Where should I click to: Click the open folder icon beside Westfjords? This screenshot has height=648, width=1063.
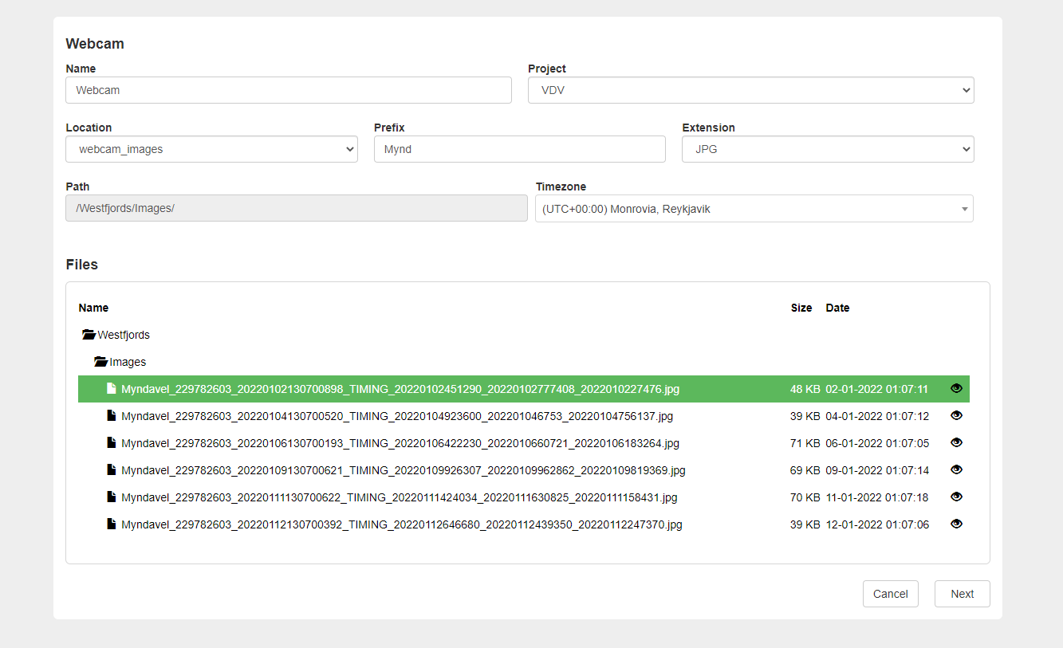point(89,335)
